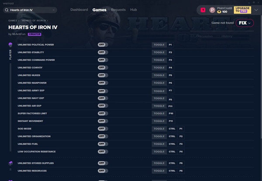Viewport: 262px width, 181px height.
Task: Go to the Dashboard tab
Action: pyautogui.click(x=79, y=10)
